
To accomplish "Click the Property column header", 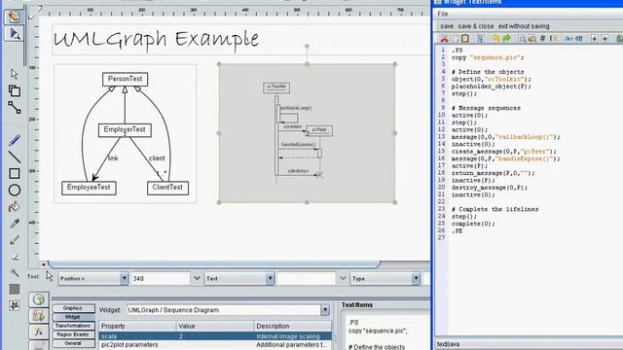I will point(137,326).
